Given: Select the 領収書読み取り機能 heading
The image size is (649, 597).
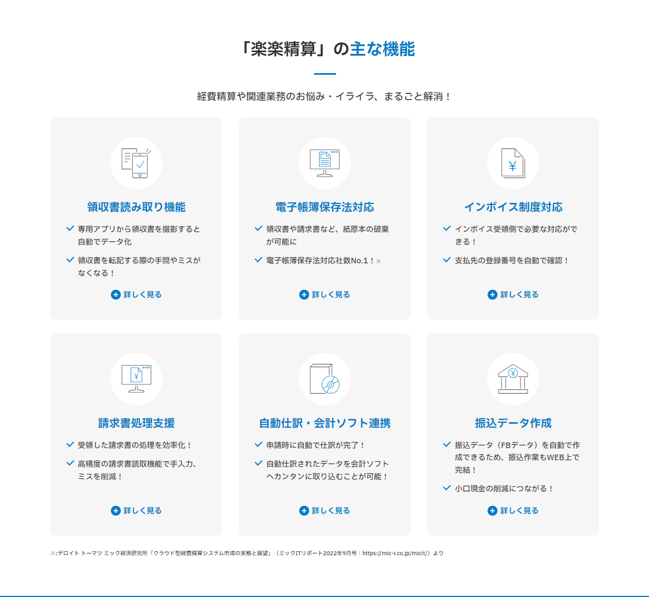Looking at the screenshot, I should pyautogui.click(x=136, y=207).
